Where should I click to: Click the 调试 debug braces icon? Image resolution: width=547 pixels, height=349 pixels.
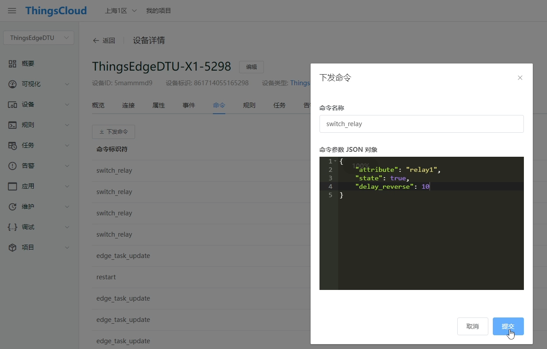click(x=12, y=227)
